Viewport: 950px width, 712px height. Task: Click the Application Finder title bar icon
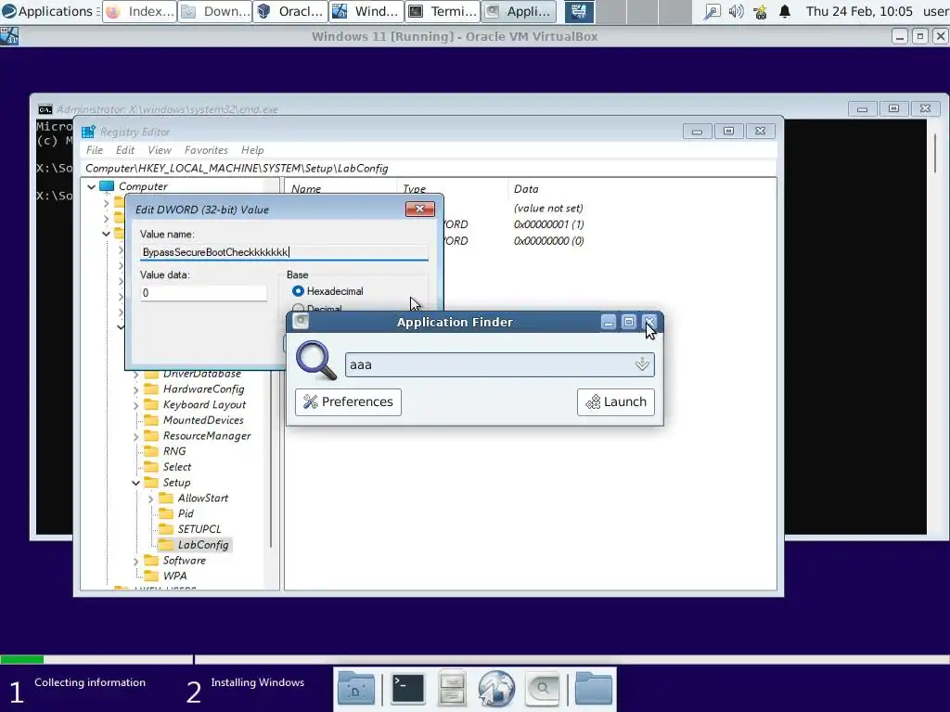pos(301,322)
